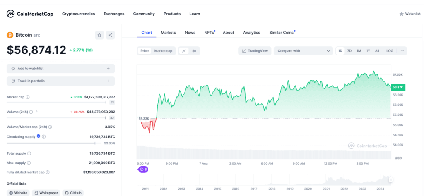424x196 pixels.
Task: Star Bitcoin as favorite
Action: click(x=99, y=35)
